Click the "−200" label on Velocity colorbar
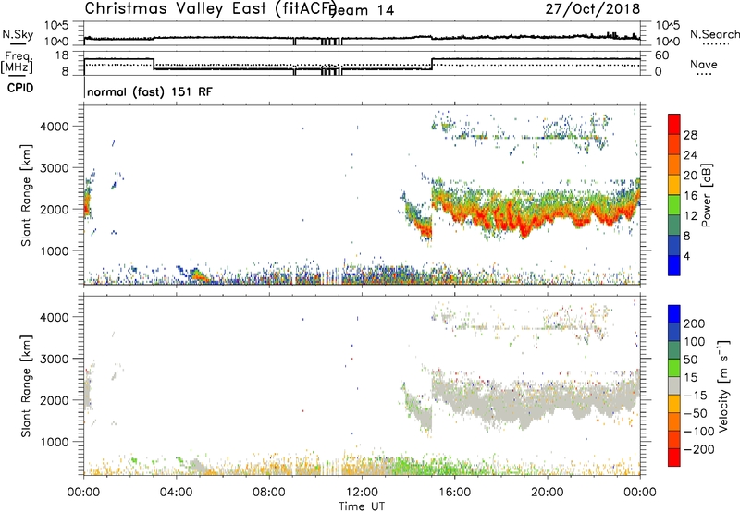 (698, 449)
